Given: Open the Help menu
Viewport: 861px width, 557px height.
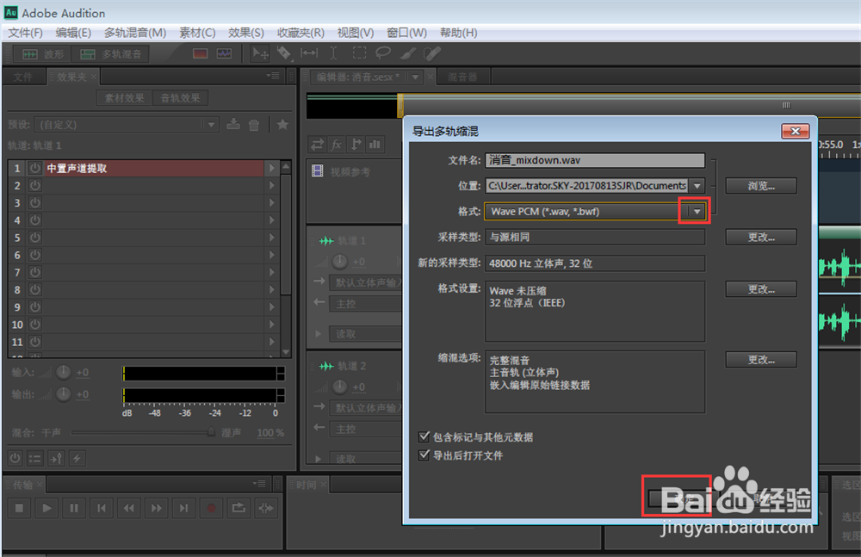Looking at the screenshot, I should point(459,33).
